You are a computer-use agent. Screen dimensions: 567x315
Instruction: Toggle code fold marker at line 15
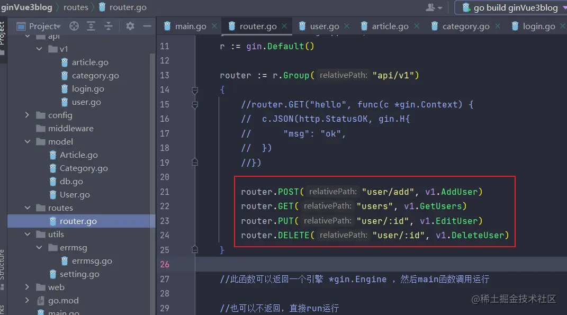195,105
